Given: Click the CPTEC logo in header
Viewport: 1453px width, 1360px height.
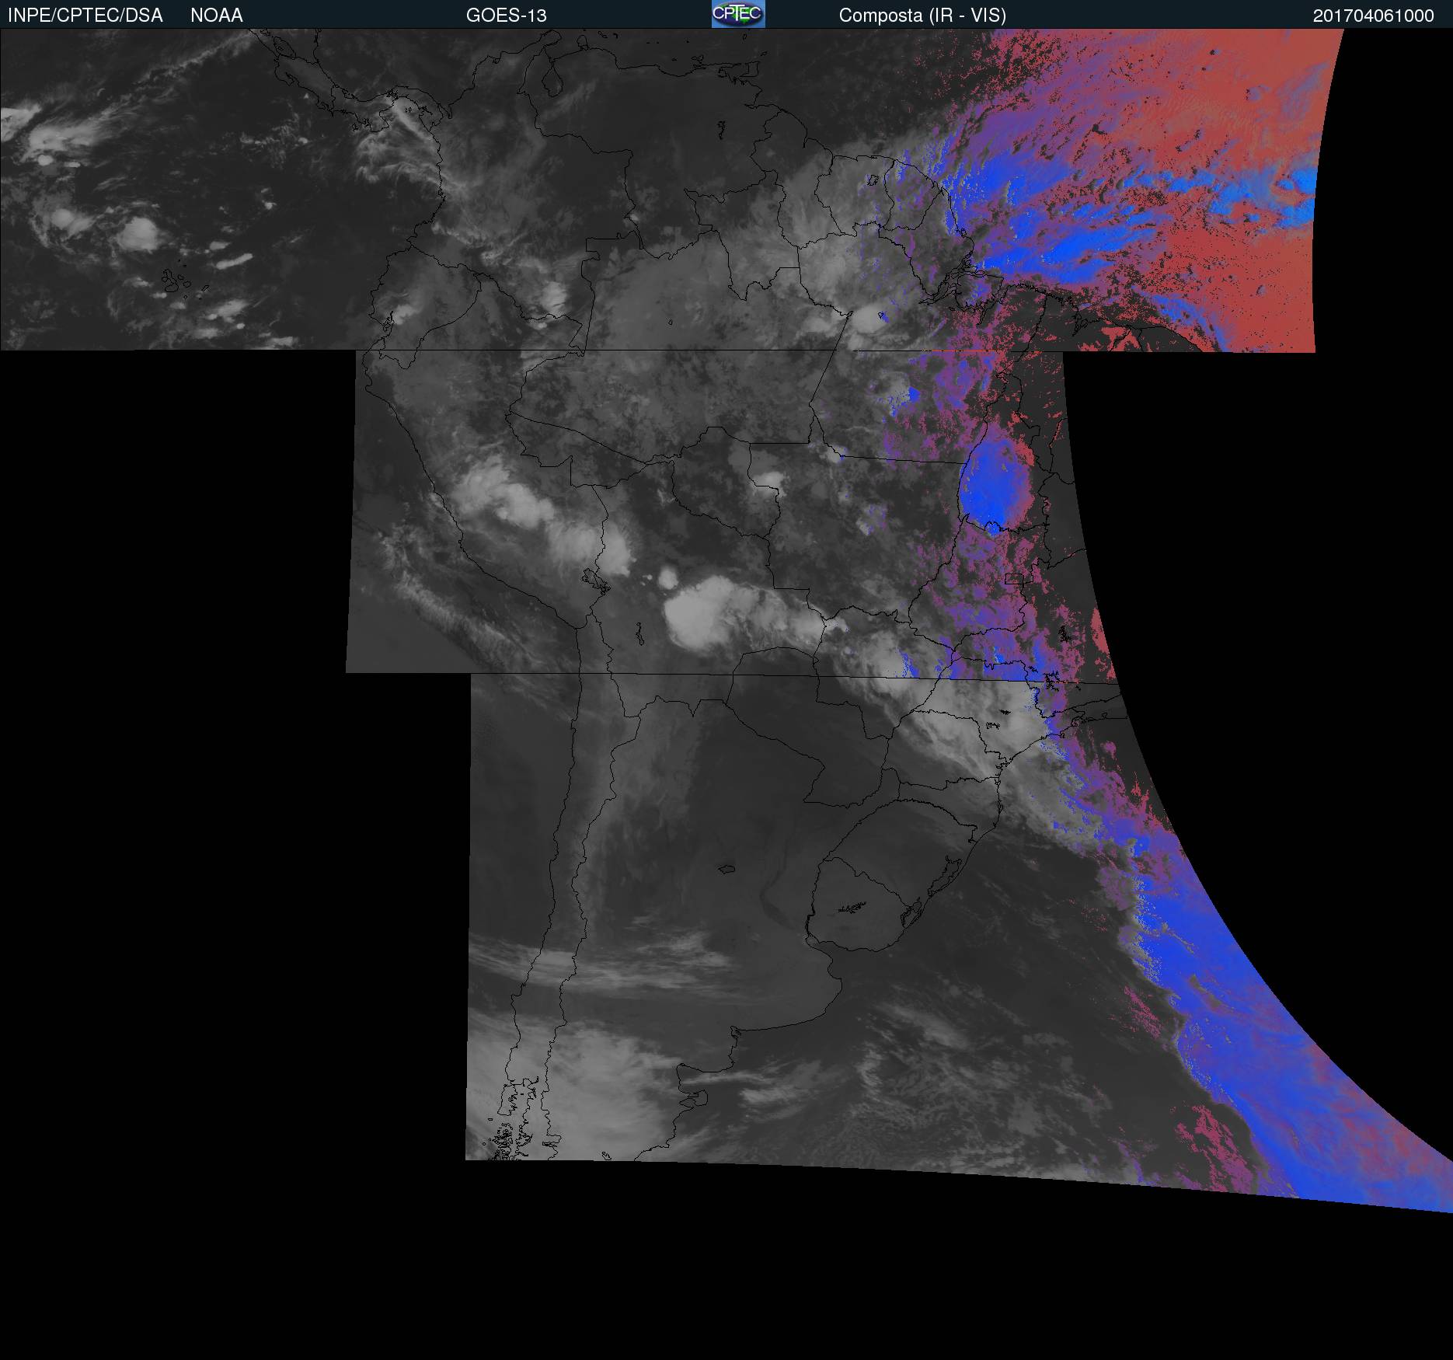Looking at the screenshot, I should [738, 14].
